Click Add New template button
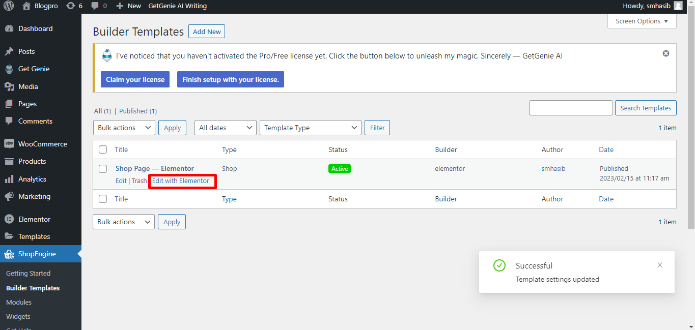This screenshot has width=695, height=330. click(x=207, y=32)
